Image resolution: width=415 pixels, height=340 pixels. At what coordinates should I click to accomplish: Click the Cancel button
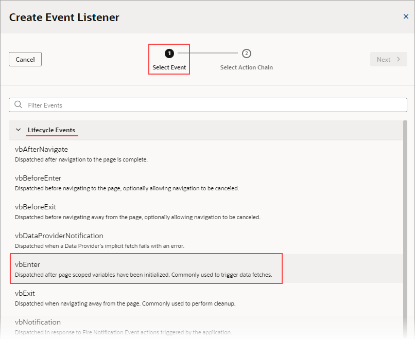click(x=25, y=59)
